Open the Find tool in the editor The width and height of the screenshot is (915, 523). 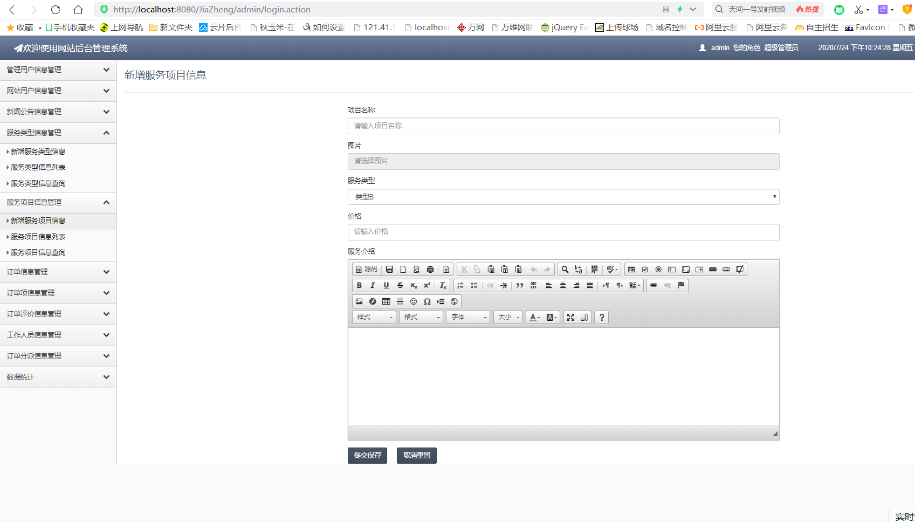pos(565,269)
